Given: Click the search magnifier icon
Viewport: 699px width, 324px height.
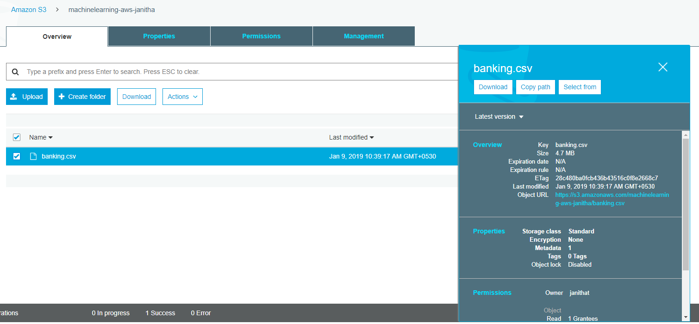Looking at the screenshot, I should [x=15, y=72].
